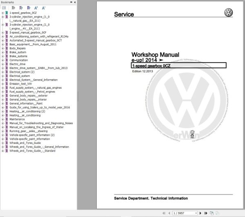Click the bookmark icon beside Maintenance
This screenshot has width=245, height=217.
point(7,119)
